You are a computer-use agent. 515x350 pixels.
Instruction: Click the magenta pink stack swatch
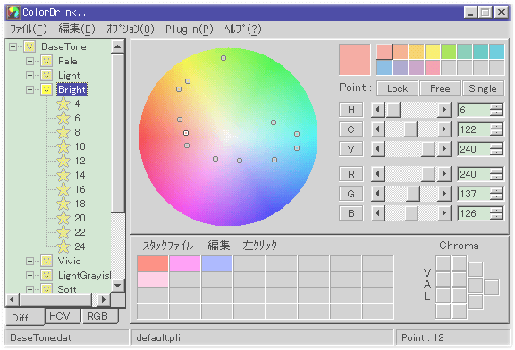pos(184,263)
